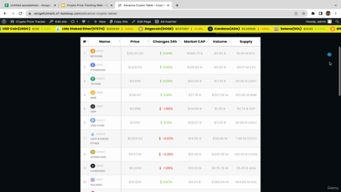Close the Untitled spreadsheet tab
Screen dimensions: 341x192
coord(55,5)
